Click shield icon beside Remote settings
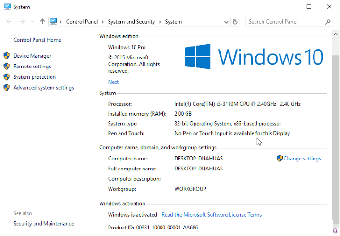This screenshot has width=340, height=236. (7, 66)
